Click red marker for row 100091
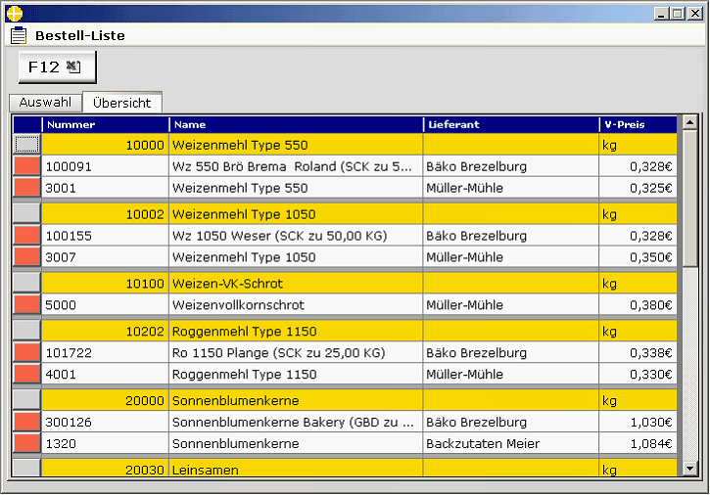The width and height of the screenshot is (710, 495). click(x=27, y=166)
